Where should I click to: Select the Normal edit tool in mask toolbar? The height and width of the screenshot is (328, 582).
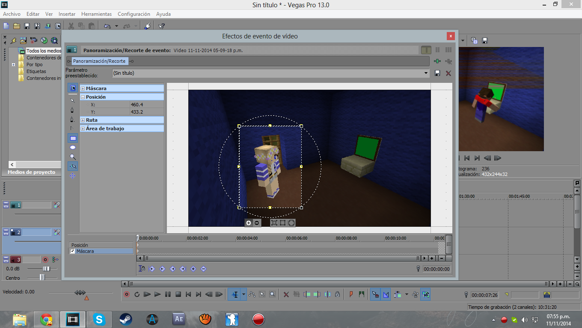(x=73, y=100)
